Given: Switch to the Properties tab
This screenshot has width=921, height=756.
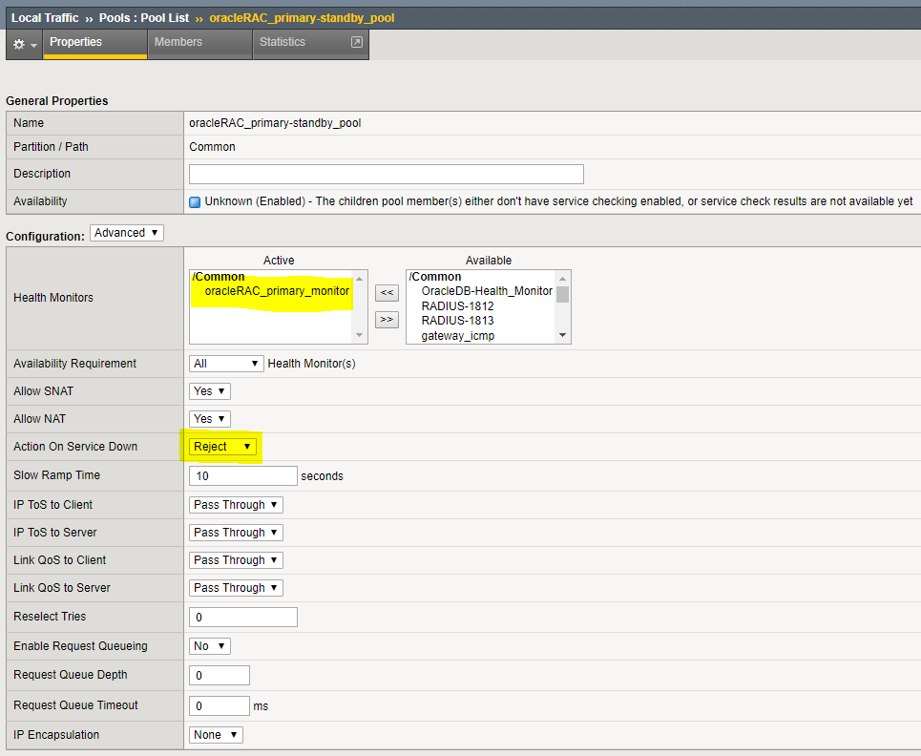Looking at the screenshot, I should point(94,44).
